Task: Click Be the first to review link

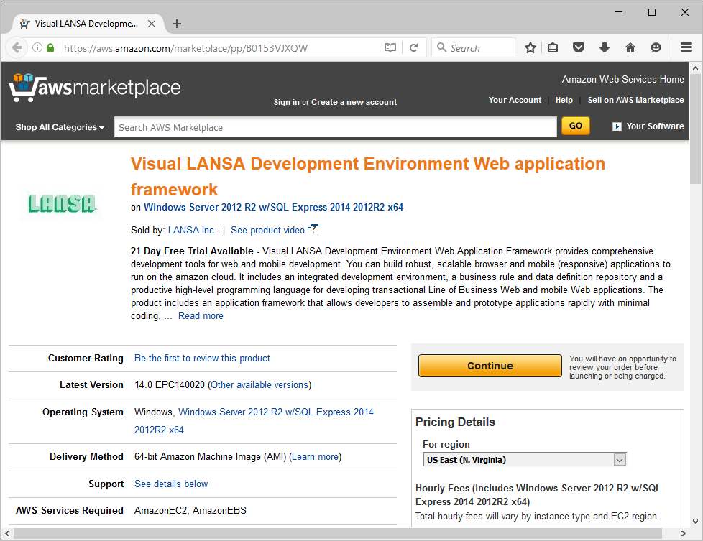Action: click(202, 358)
